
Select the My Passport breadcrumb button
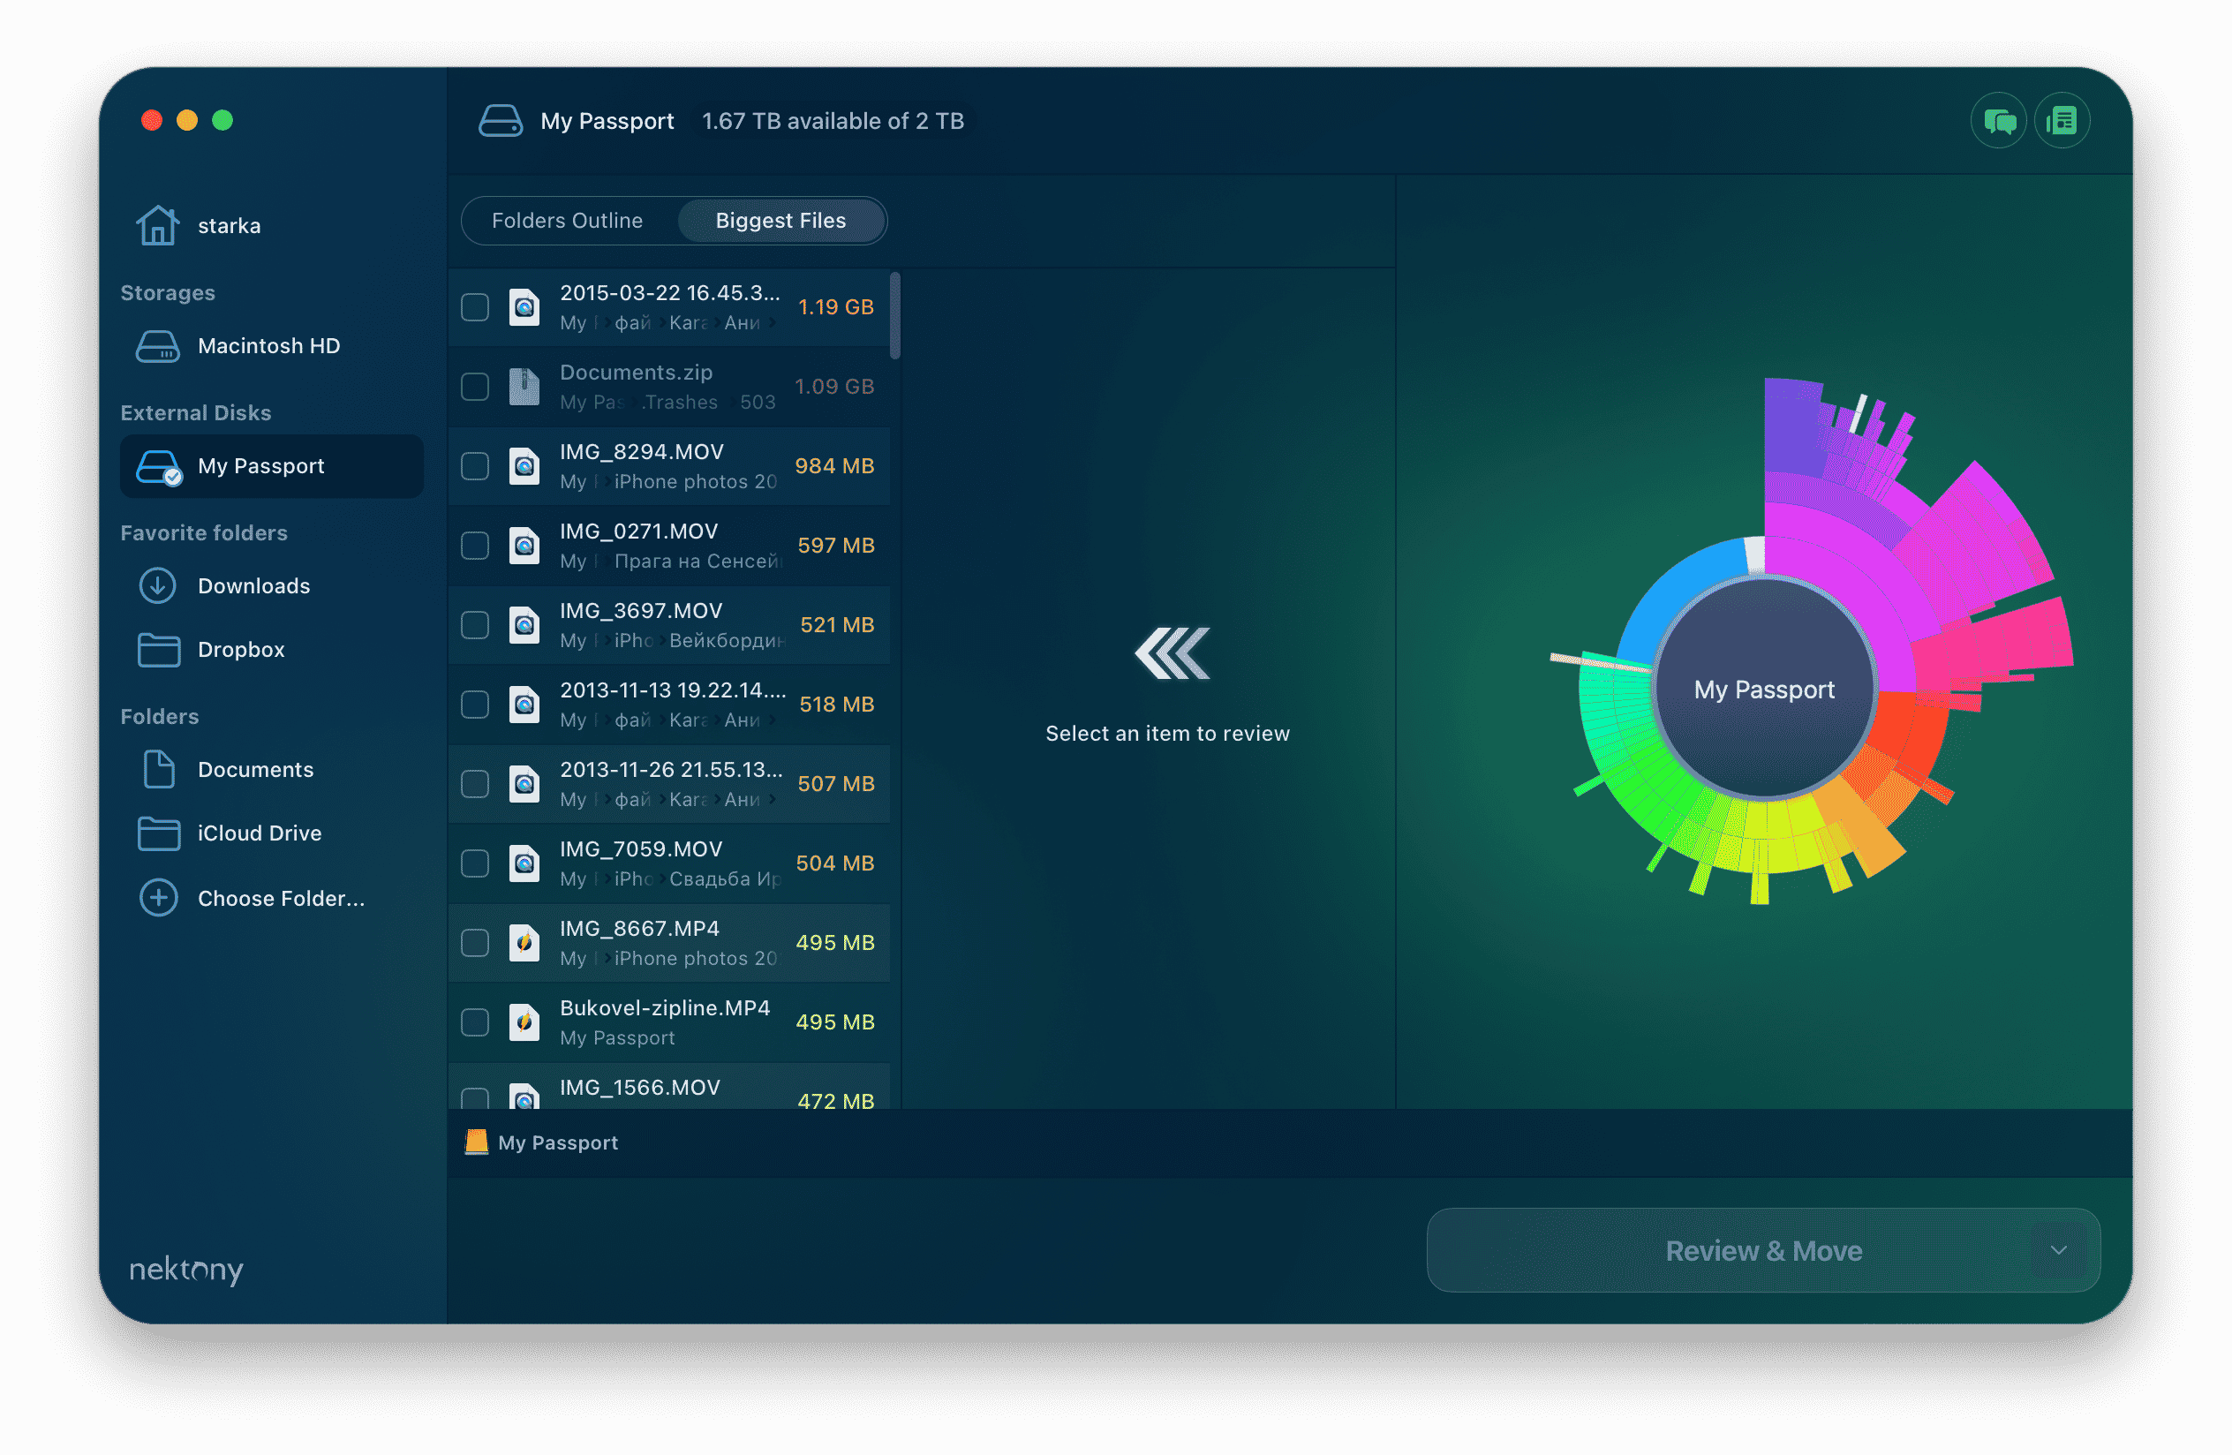click(540, 1142)
